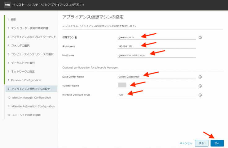Focus the 仮想マシン名 field with green-vrslcm
This screenshot has height=148, width=228.
(157, 37)
